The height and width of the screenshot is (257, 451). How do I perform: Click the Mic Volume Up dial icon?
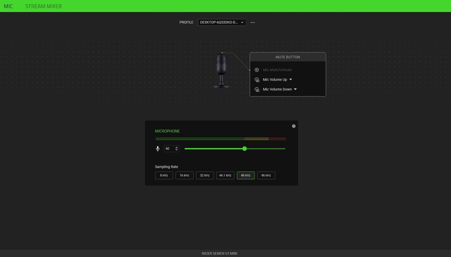coord(257,79)
